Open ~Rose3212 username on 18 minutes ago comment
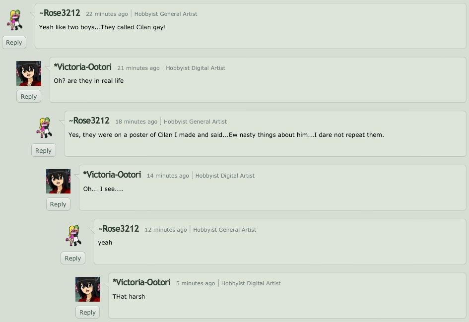This screenshot has width=469, height=322. coord(89,121)
